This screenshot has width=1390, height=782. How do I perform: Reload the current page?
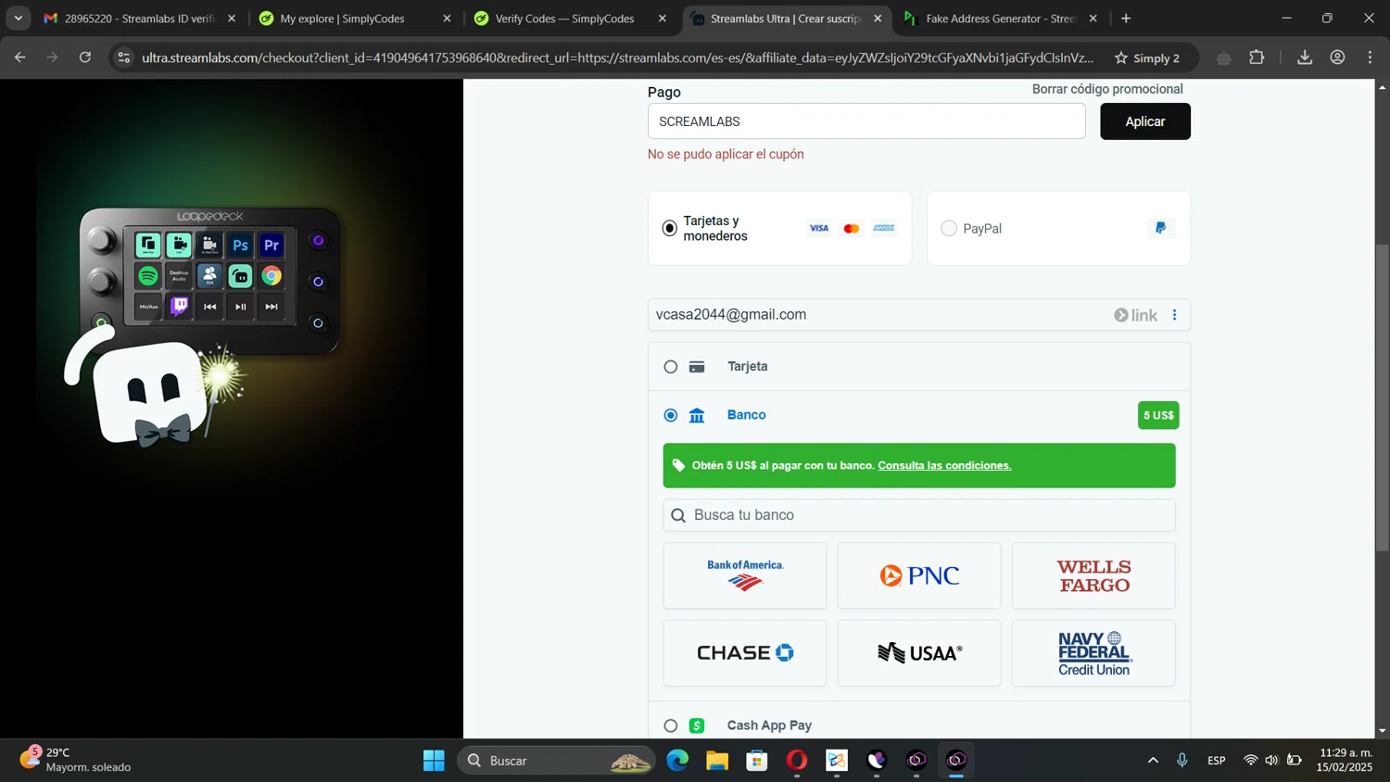pyautogui.click(x=85, y=57)
